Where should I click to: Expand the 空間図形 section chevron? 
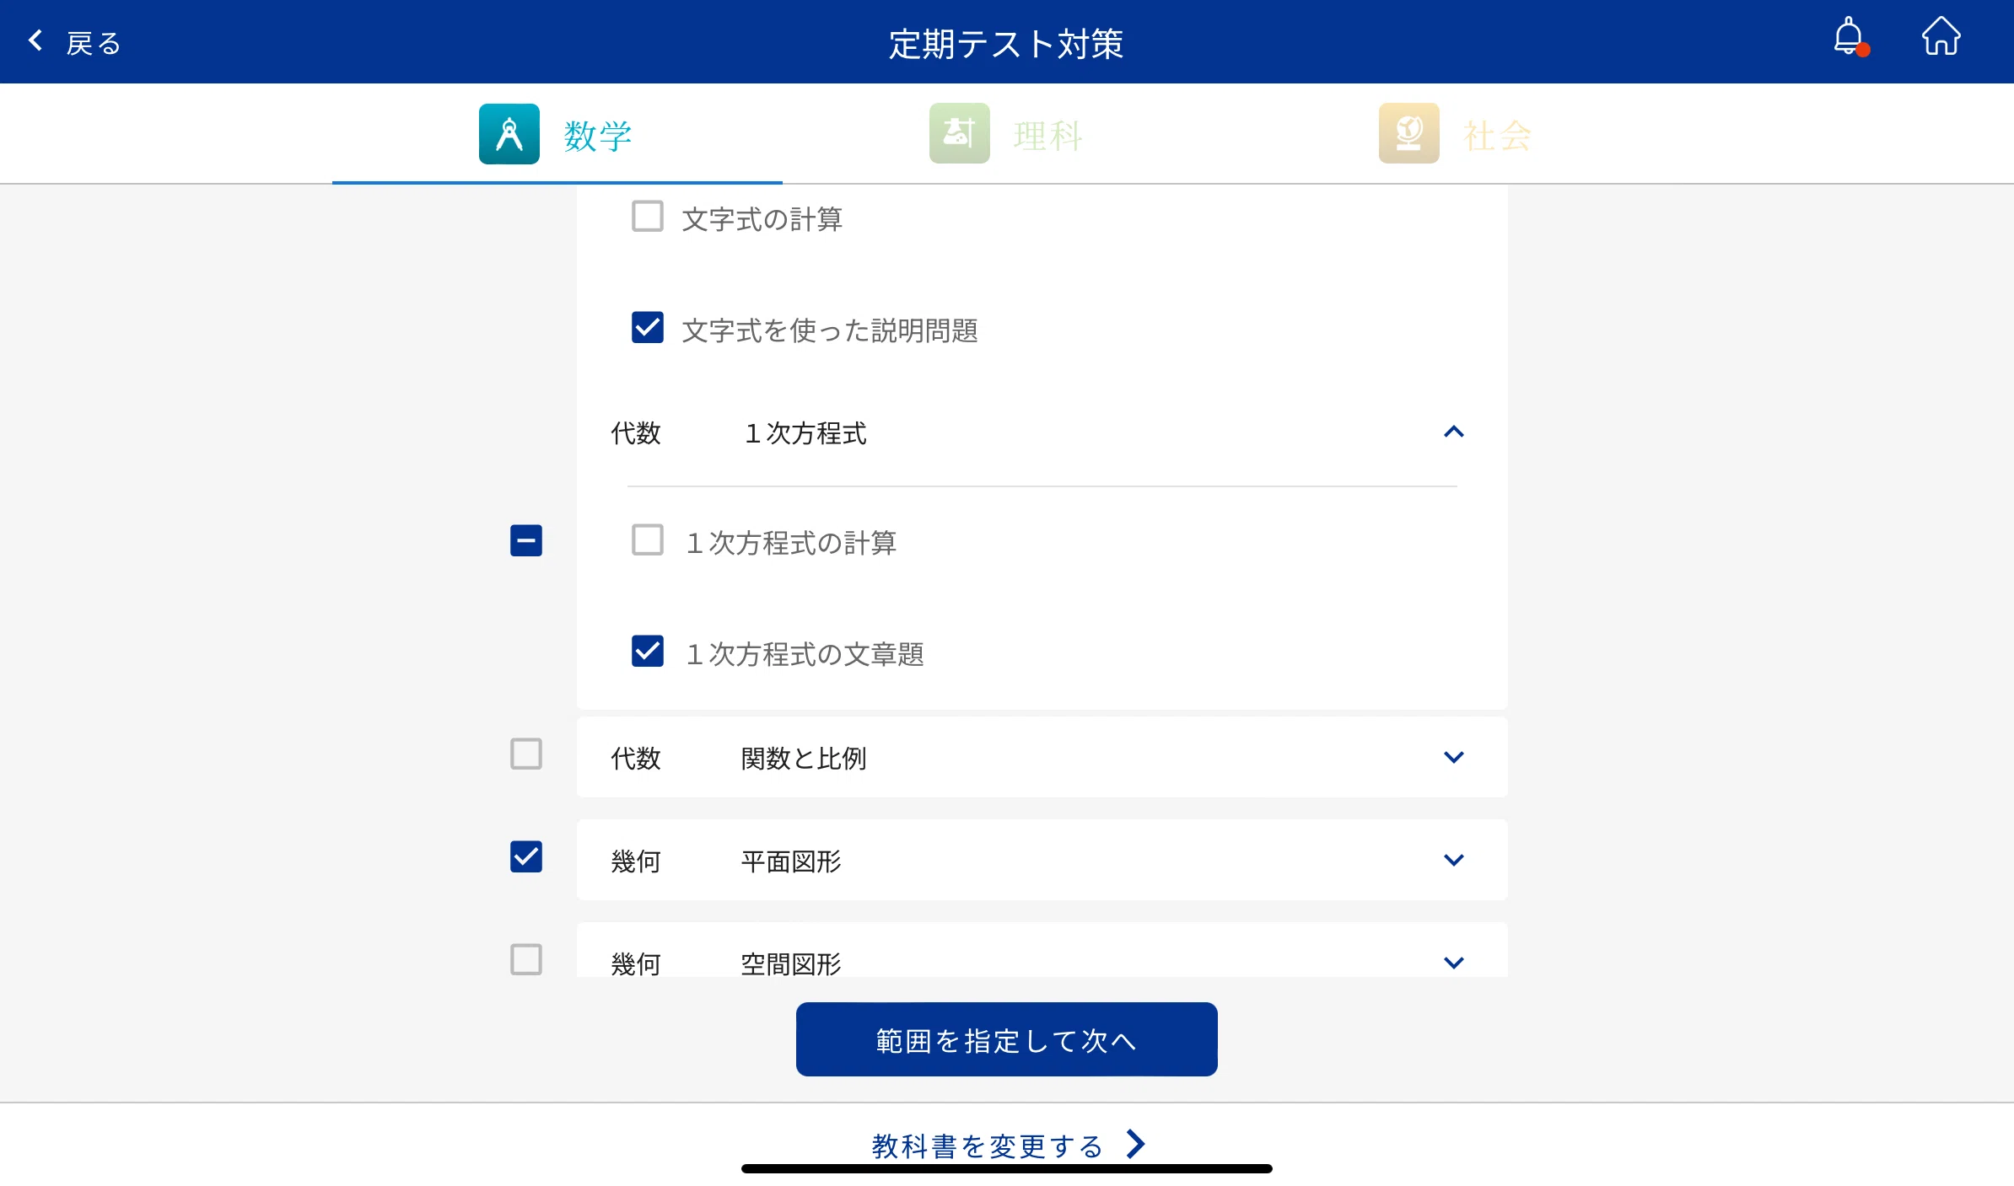pos(1454,963)
